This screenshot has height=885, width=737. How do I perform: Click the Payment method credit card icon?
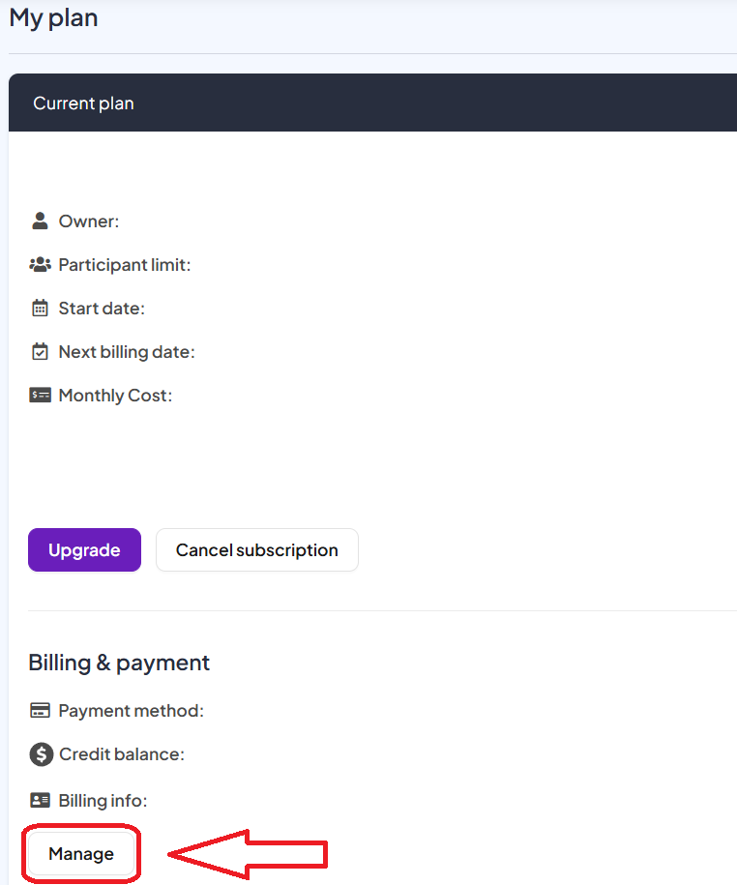point(40,711)
